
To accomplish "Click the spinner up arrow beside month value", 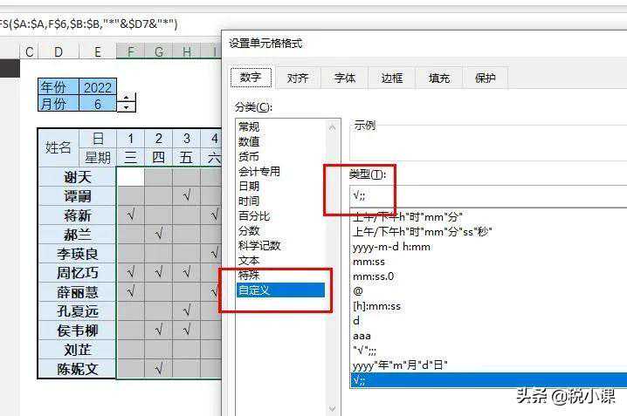I will tap(127, 98).
